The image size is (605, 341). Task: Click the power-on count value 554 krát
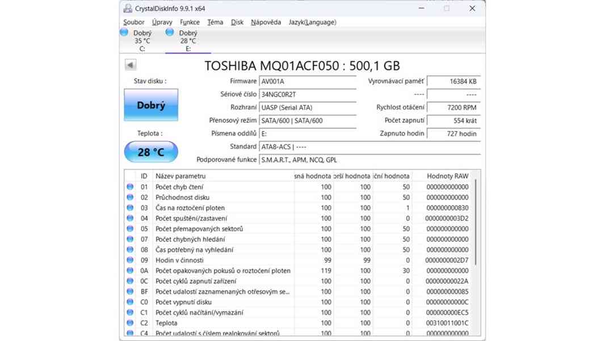click(454, 120)
